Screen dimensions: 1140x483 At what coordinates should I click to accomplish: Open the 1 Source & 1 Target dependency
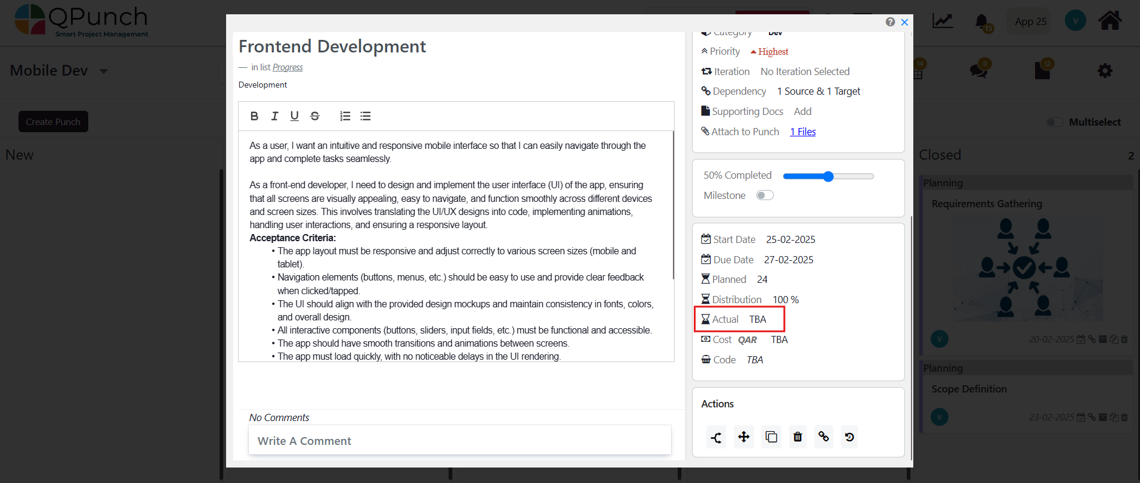pos(818,91)
